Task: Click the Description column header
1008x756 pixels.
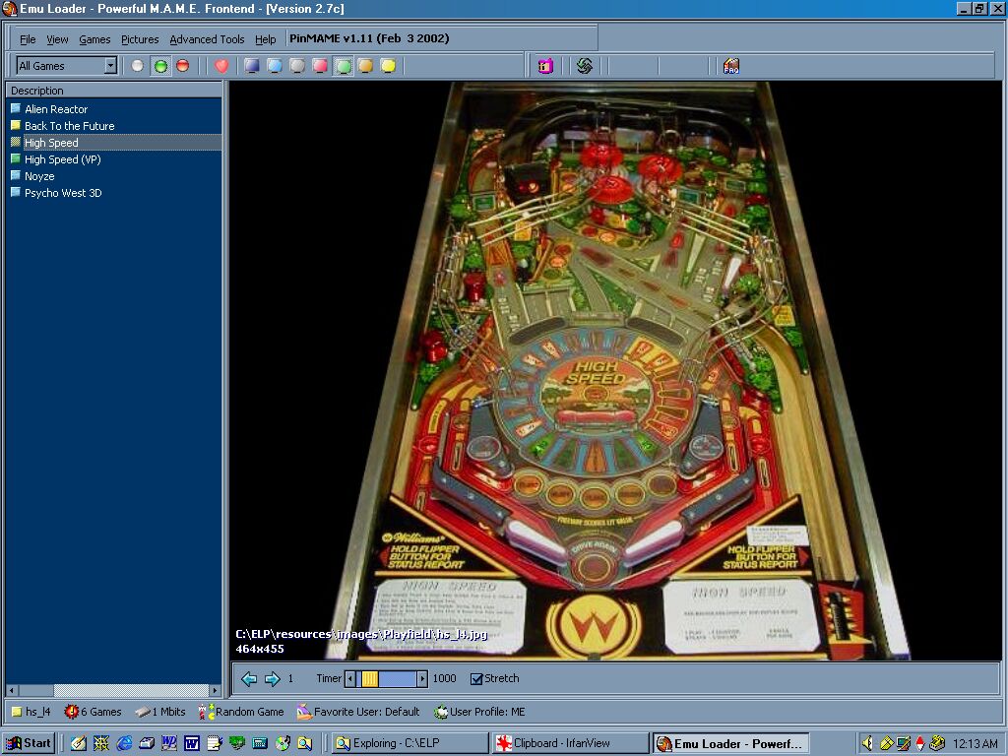Action: point(114,91)
